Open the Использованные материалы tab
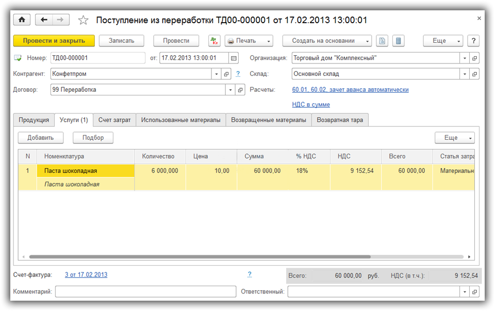This screenshot has height=311, width=495. click(x=181, y=120)
